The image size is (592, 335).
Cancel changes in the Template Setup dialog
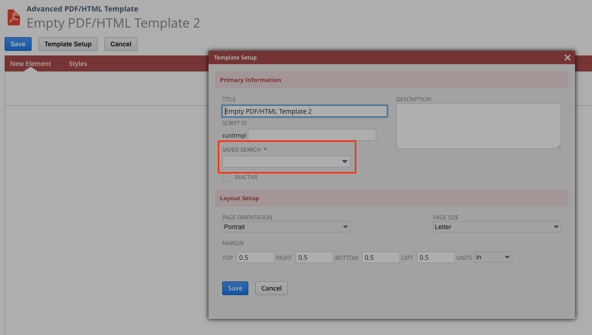(271, 288)
